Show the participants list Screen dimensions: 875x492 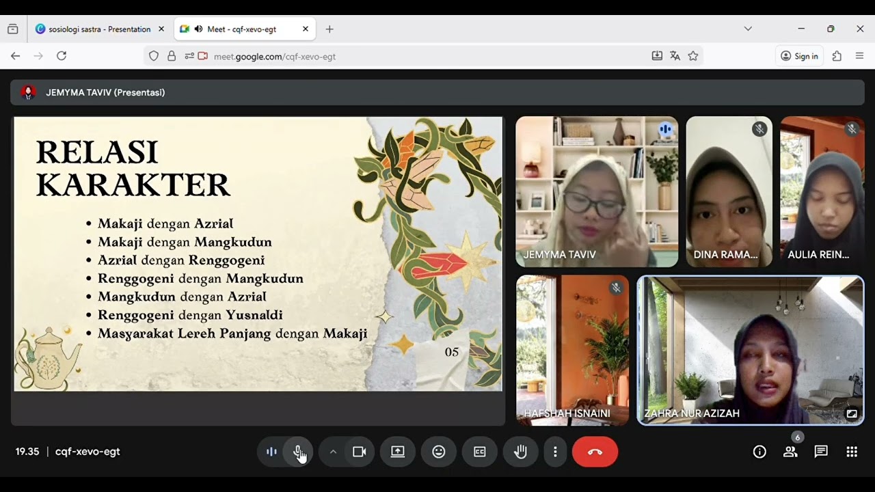tap(790, 452)
